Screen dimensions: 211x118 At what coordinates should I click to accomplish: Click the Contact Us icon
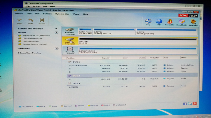tap(170, 21)
